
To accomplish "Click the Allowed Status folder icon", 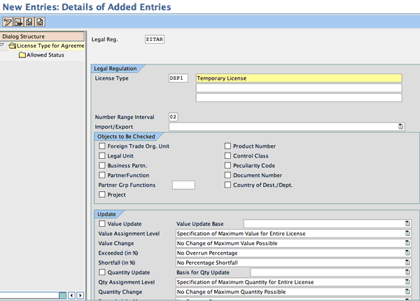I will 22,55.
